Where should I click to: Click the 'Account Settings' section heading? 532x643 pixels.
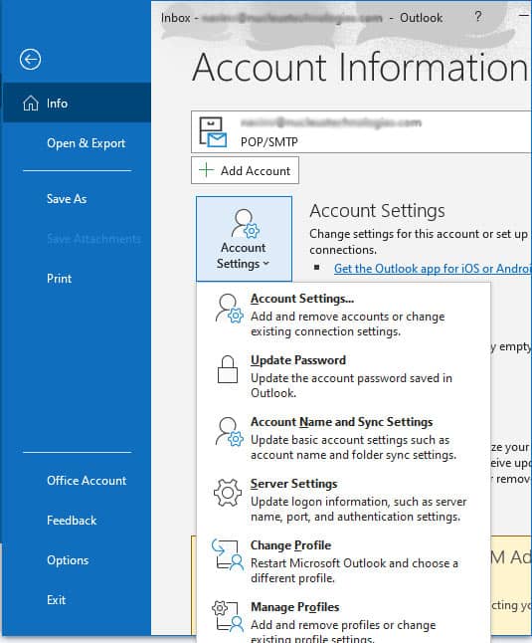click(377, 211)
